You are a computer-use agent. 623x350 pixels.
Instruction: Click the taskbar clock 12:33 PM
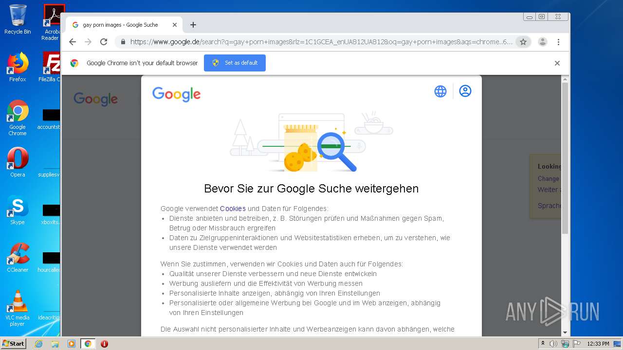598,344
